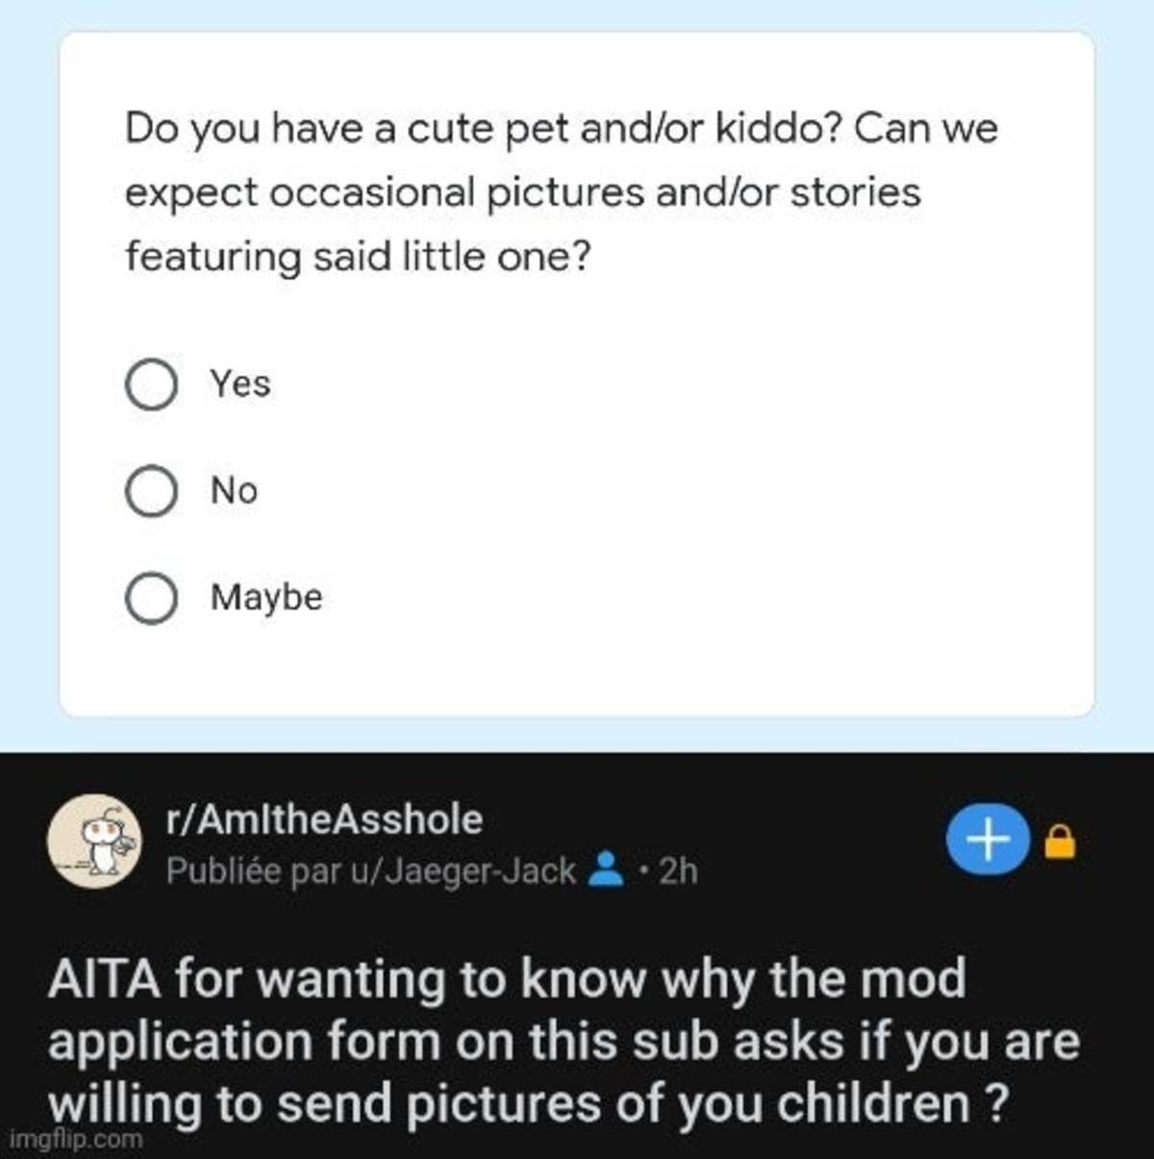Select the "Yes" radio button
This screenshot has width=1154, height=1159.
pos(151,385)
